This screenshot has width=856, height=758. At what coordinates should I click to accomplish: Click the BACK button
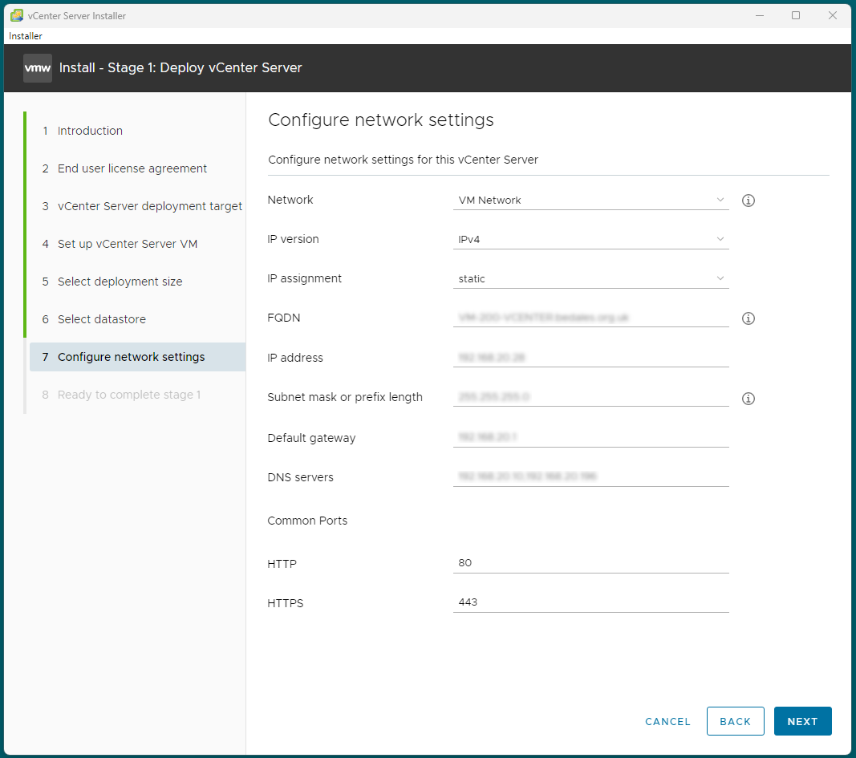pyautogui.click(x=735, y=721)
